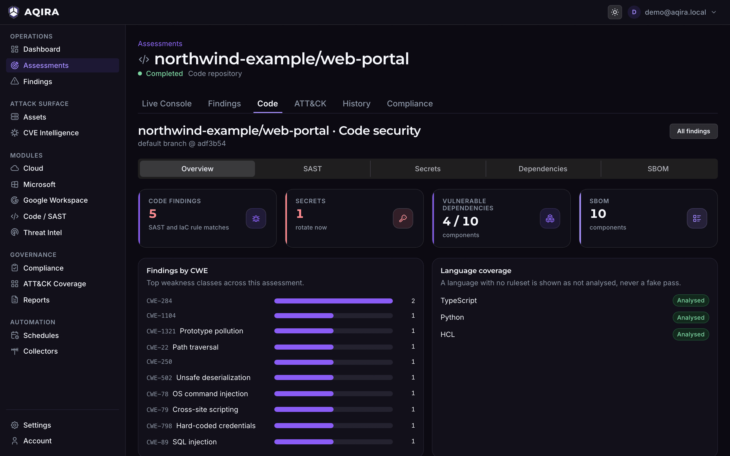
Task: Open Account in the sidebar
Action: point(62,441)
